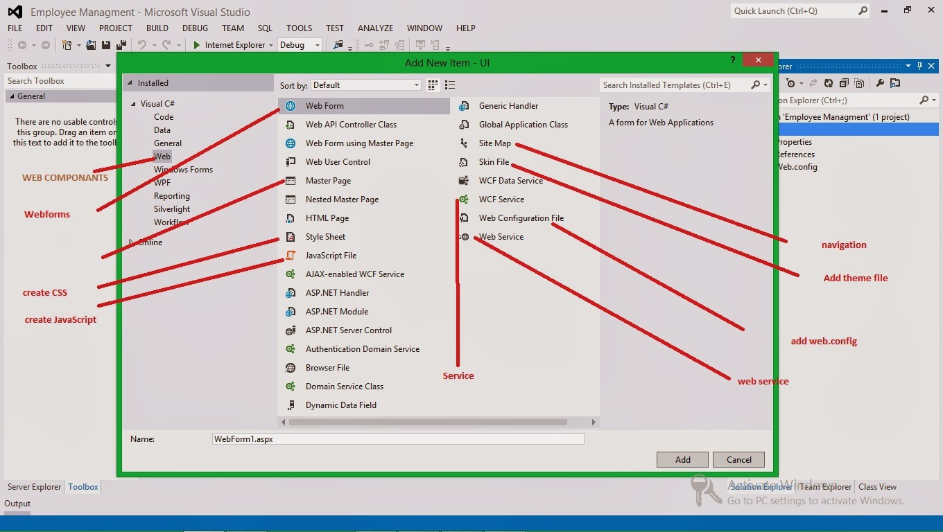Click the Cancel button
The height and width of the screenshot is (532, 943).
(x=738, y=459)
